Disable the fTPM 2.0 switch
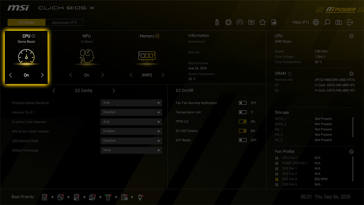This screenshot has width=364, height=205. tap(243, 122)
